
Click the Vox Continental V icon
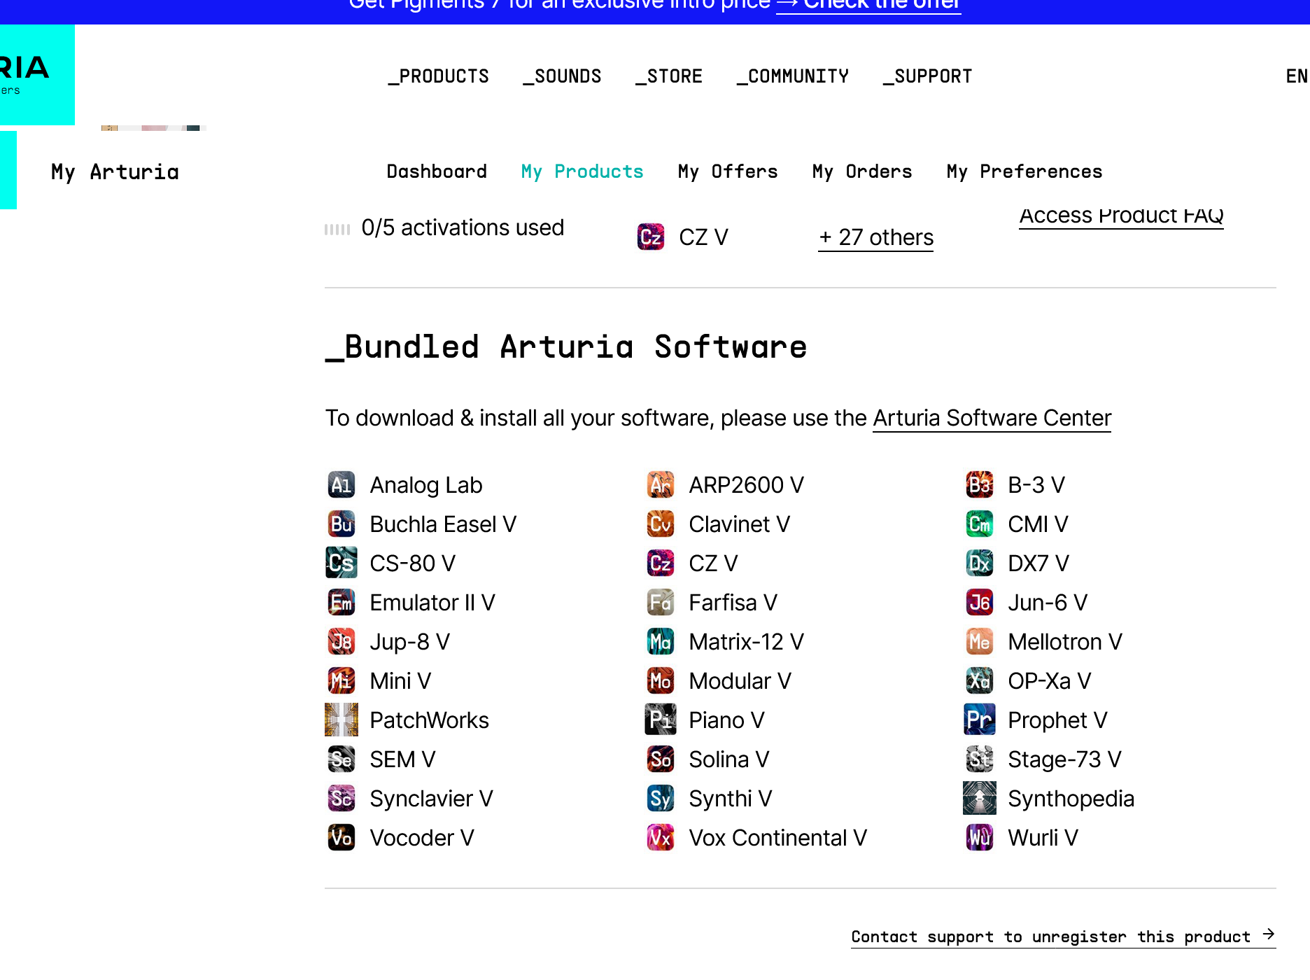661,837
